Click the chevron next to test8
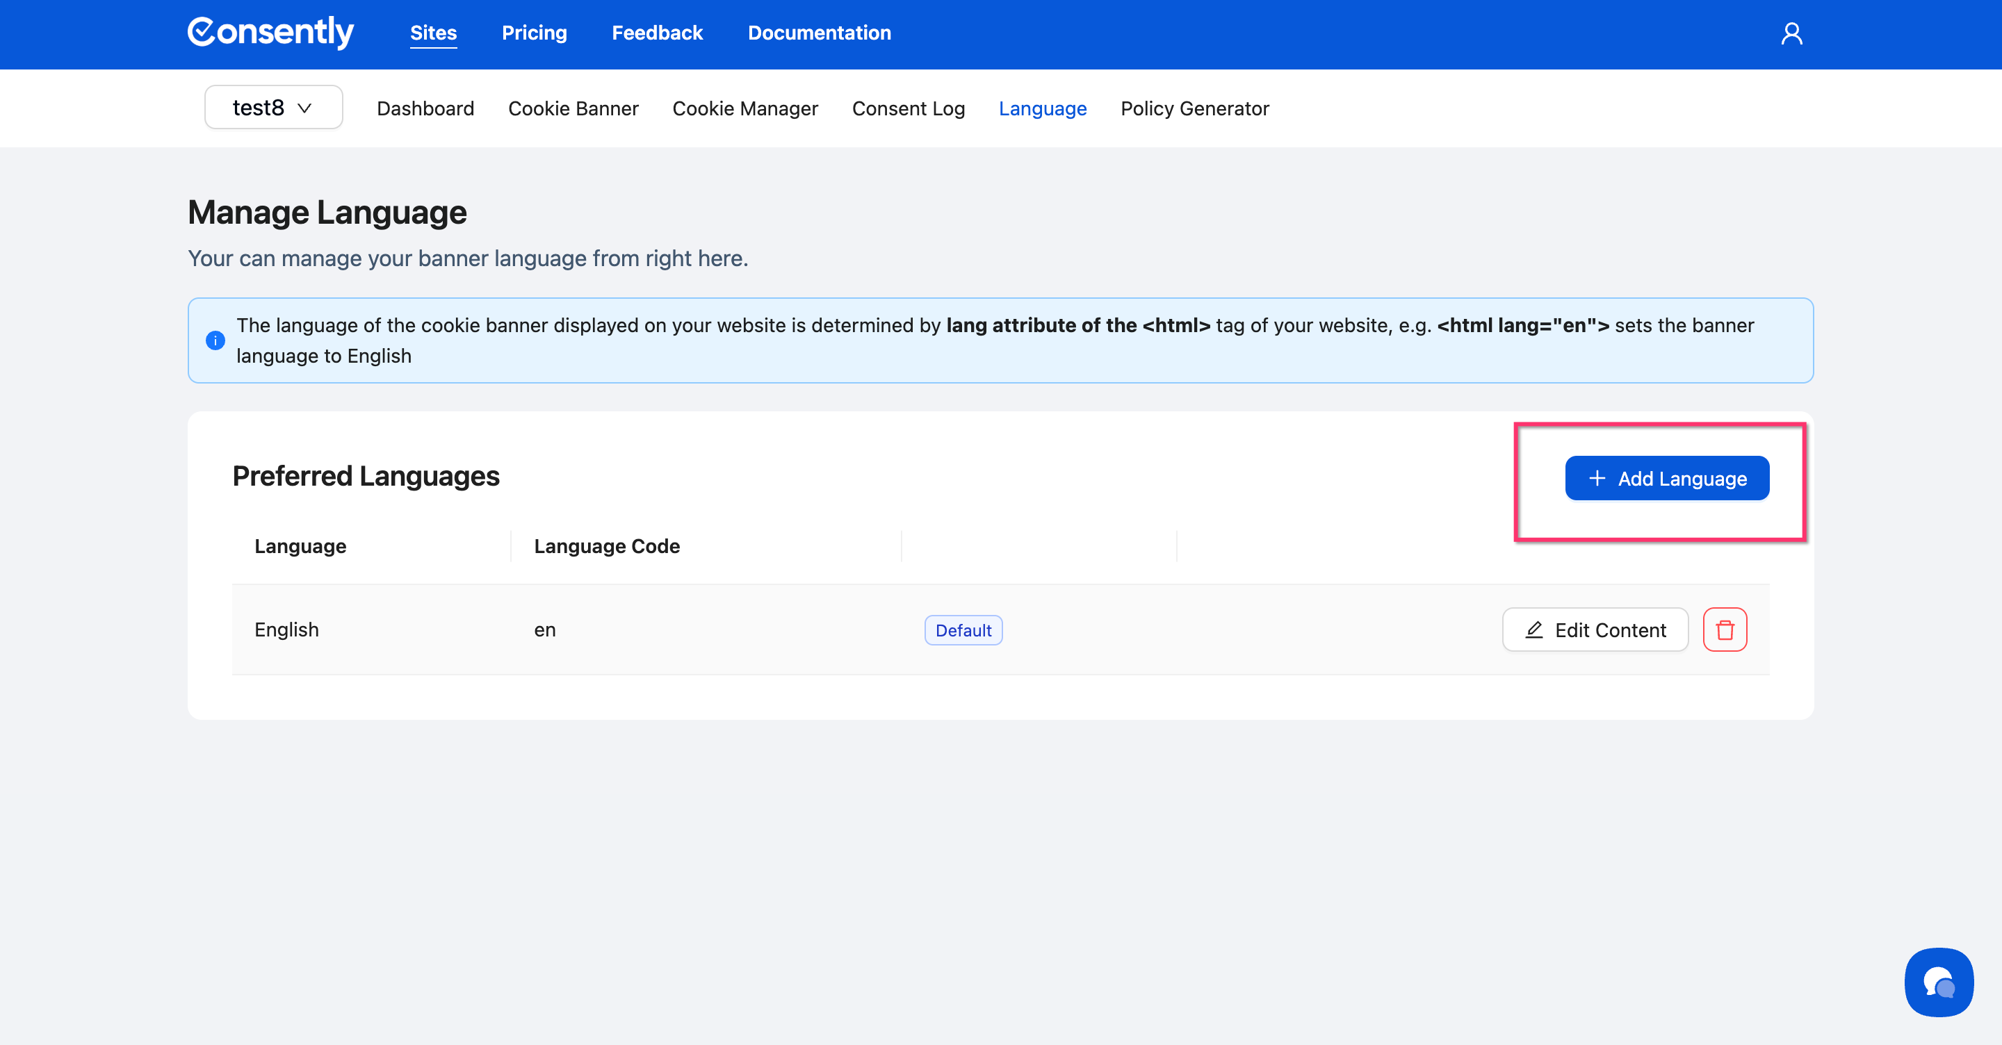Image resolution: width=2002 pixels, height=1045 pixels. pos(304,108)
